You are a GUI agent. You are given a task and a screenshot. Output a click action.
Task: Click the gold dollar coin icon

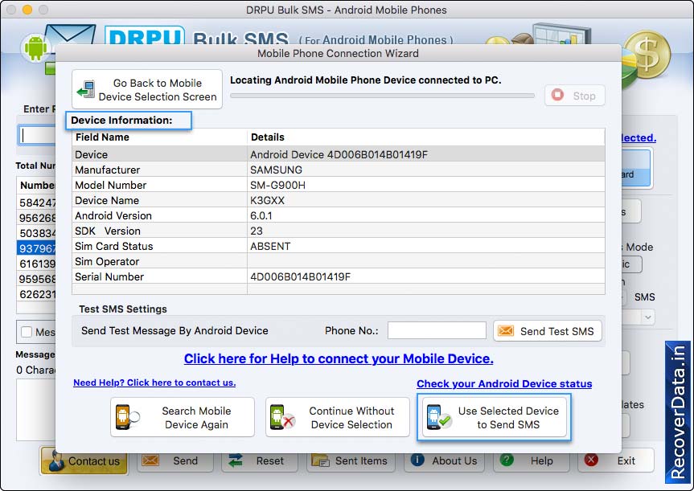tap(648, 54)
